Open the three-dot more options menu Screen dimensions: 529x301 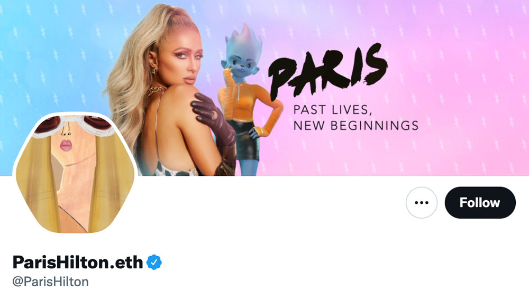coord(422,203)
